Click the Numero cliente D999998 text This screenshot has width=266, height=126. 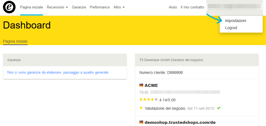coord(161,73)
